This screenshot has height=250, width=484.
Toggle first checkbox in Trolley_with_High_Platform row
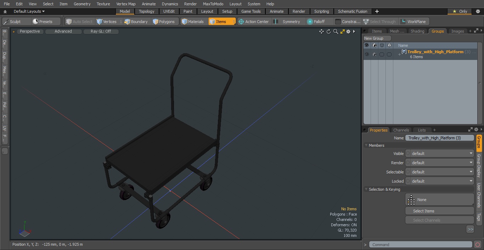[382, 54]
